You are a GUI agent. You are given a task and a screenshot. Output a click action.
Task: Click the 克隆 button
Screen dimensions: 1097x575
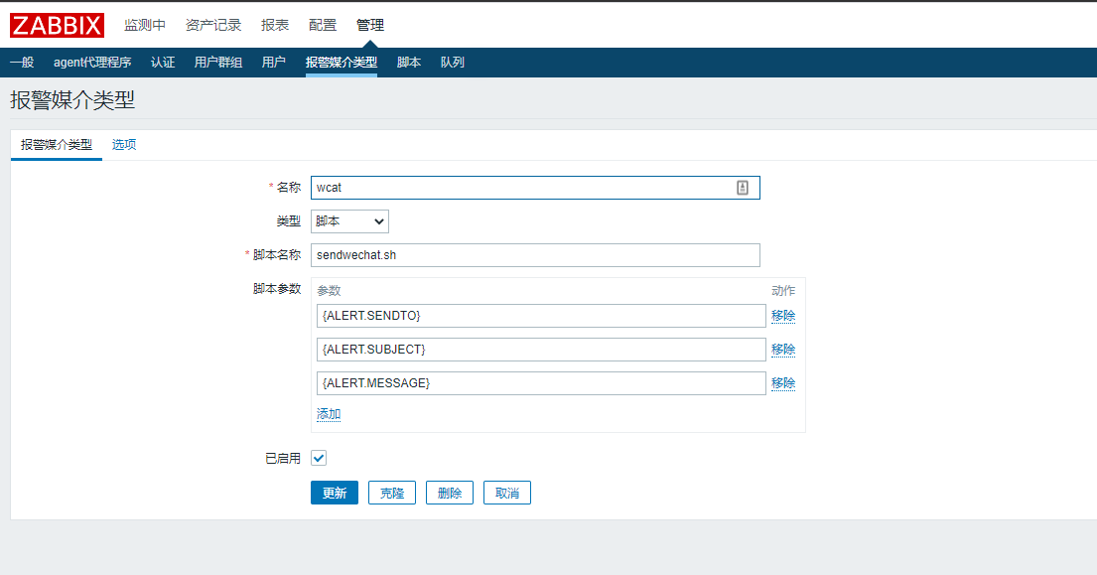392,494
